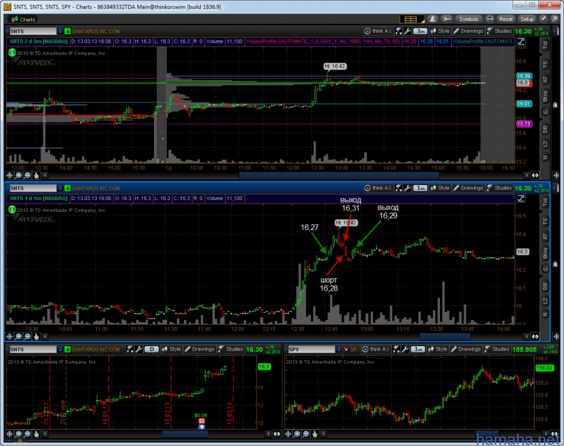
Task: Toggle the C sidebar button on middle chart
Action: [x=545, y=269]
